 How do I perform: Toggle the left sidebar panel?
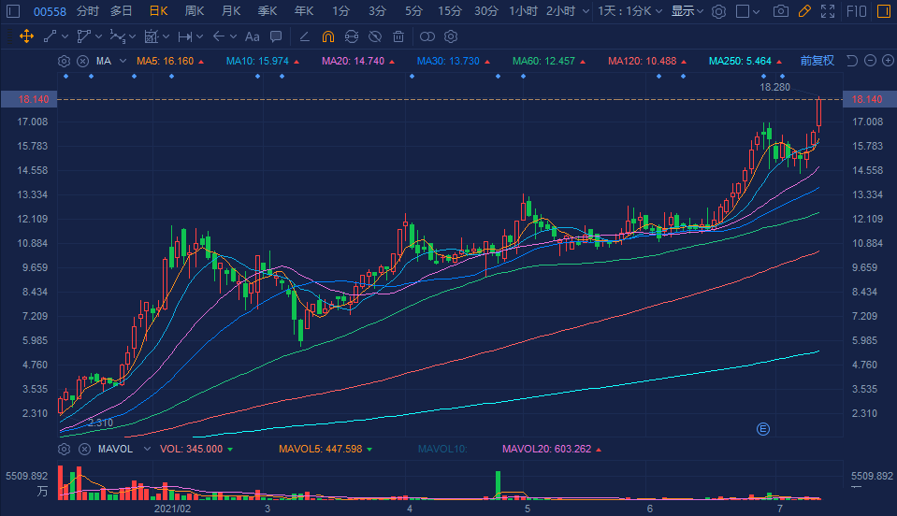(x=12, y=11)
